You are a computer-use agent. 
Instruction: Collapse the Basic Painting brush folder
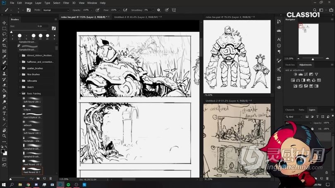[x=20, y=93]
